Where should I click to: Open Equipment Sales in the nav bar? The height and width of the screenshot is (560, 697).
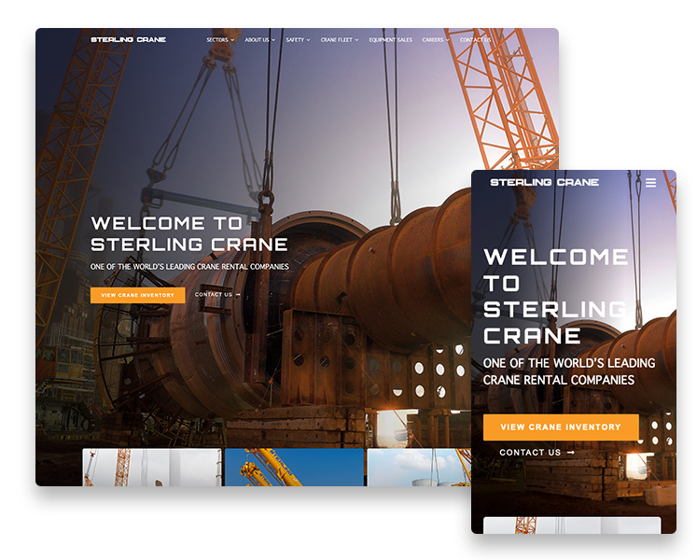390,39
